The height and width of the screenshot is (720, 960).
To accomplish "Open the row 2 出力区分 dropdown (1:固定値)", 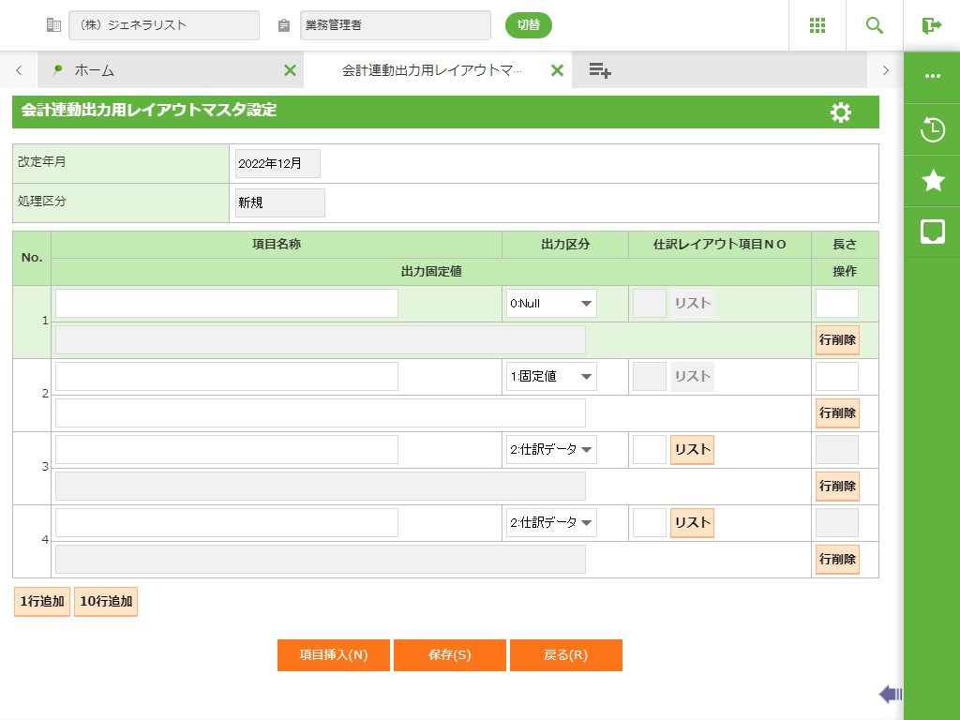I will point(551,376).
